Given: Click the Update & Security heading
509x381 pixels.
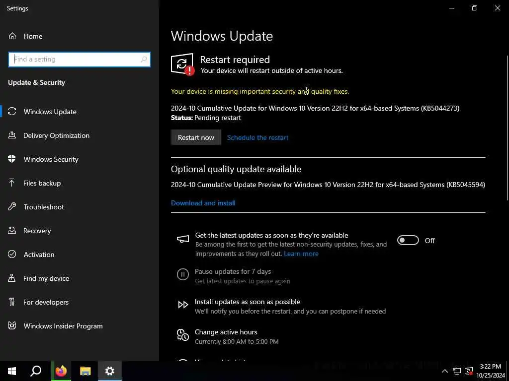Looking at the screenshot, I should tap(36, 83).
